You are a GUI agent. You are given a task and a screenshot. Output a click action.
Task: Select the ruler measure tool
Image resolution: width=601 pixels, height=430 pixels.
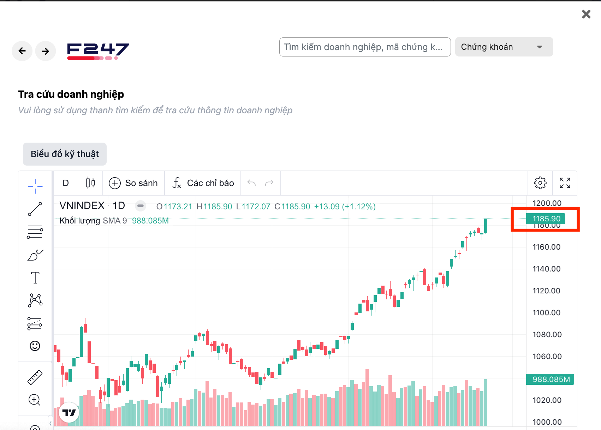coord(35,377)
